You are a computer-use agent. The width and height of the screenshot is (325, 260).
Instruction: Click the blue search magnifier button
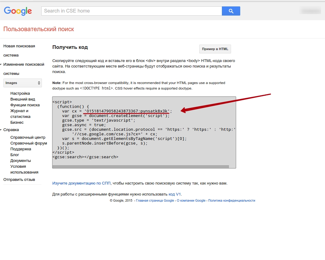[231, 11]
